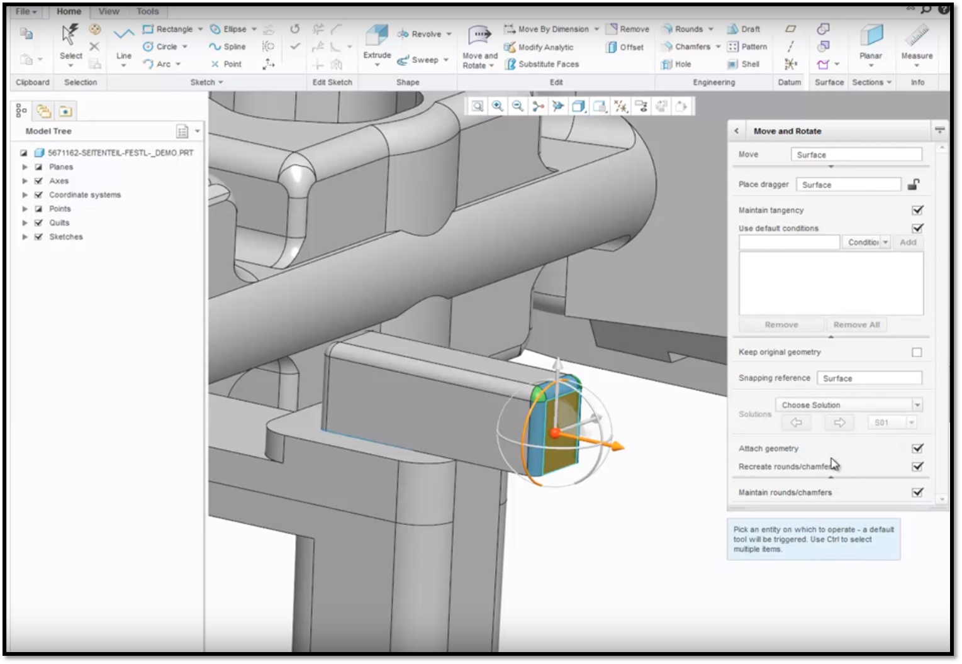Click the Zoom Out view icon
The image size is (962, 664).
[x=518, y=106]
